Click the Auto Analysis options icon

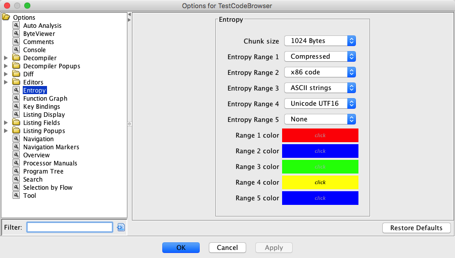[x=16, y=26]
